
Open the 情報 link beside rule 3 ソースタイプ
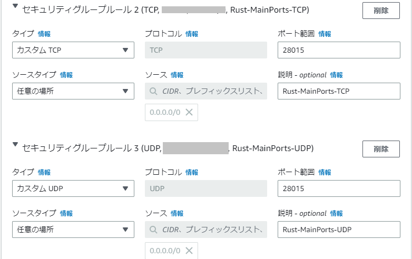(66, 213)
